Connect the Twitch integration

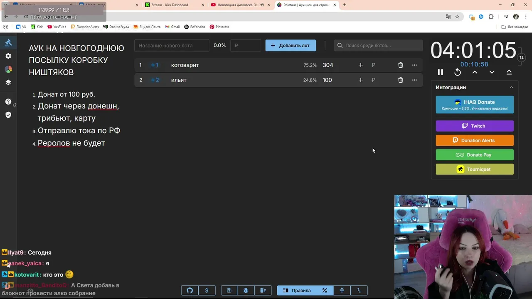(x=475, y=126)
